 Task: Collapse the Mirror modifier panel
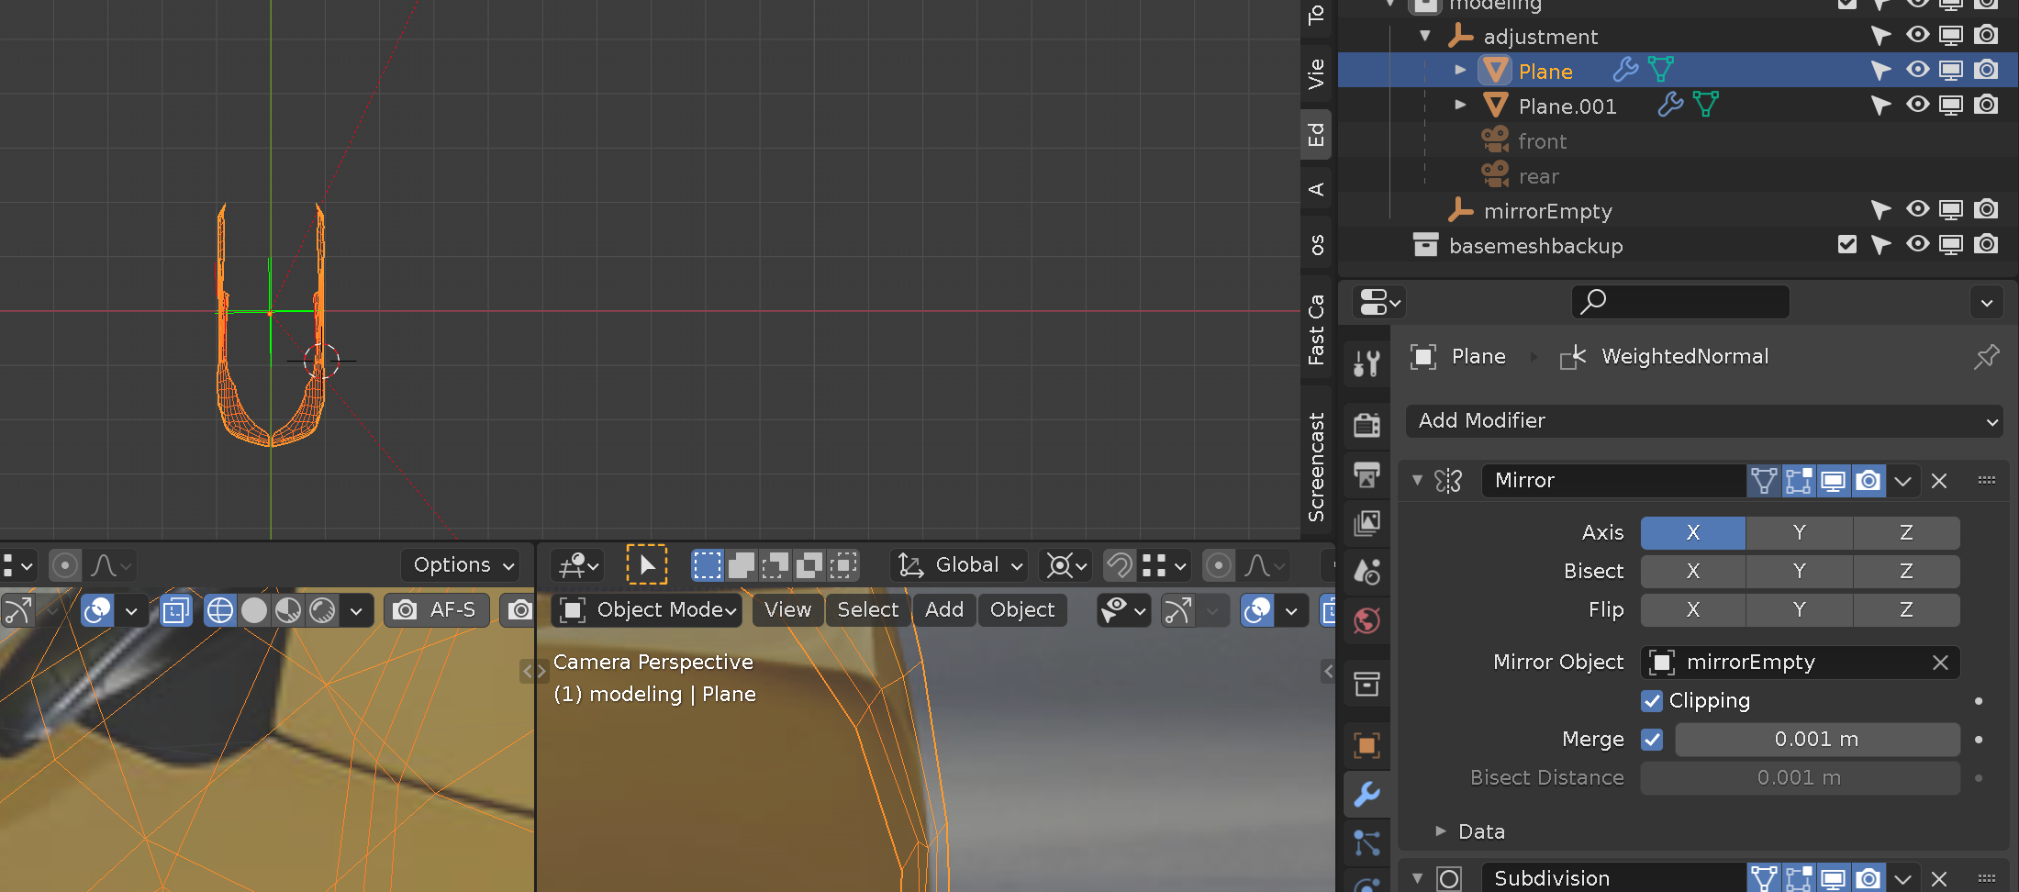[1418, 480]
